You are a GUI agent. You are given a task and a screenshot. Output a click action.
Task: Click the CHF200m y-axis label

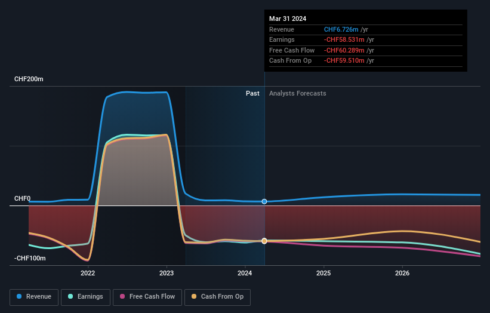[x=29, y=79]
